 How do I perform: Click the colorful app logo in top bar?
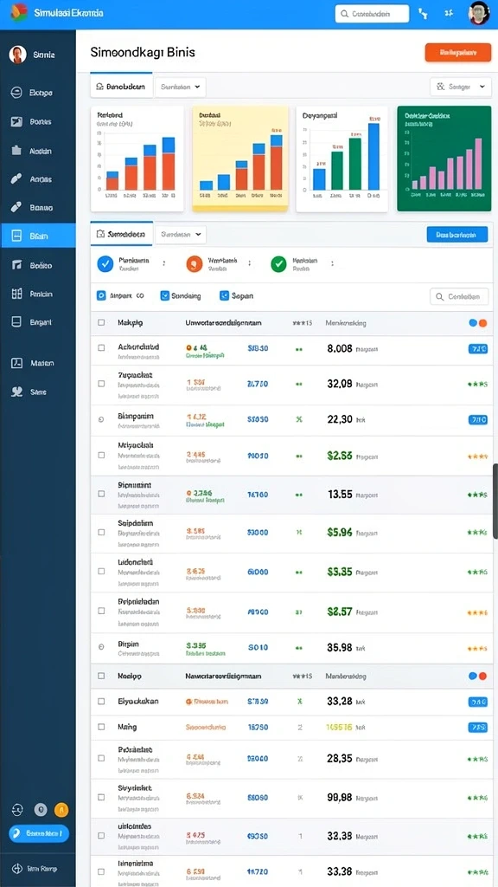pos(19,12)
